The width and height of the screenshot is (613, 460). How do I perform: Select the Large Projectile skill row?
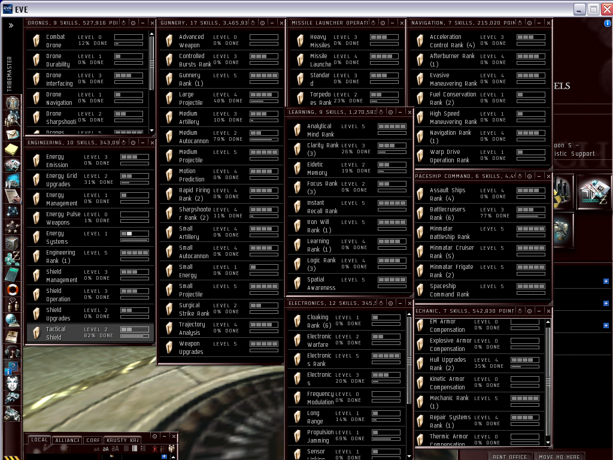222,98
